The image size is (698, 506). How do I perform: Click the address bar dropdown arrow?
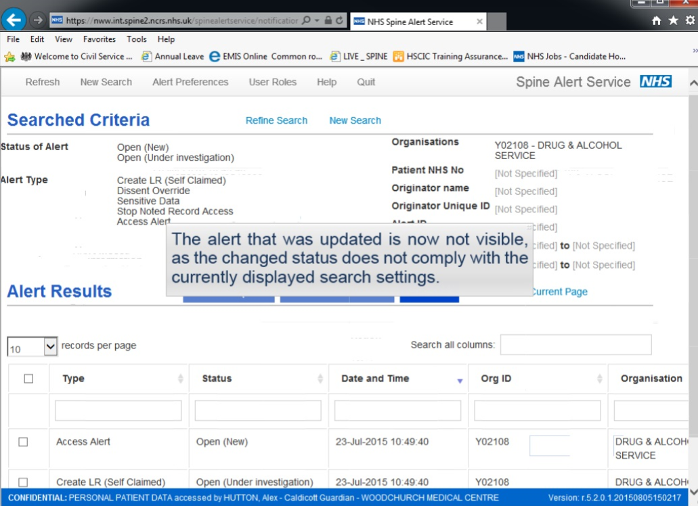[317, 20]
